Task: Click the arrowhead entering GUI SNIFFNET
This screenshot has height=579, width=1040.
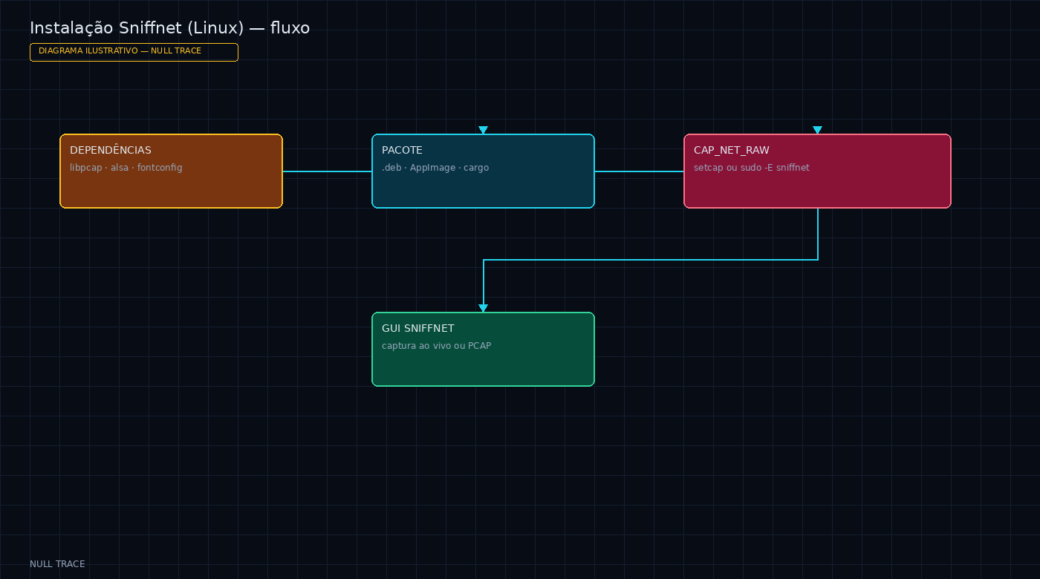Action: (483, 308)
